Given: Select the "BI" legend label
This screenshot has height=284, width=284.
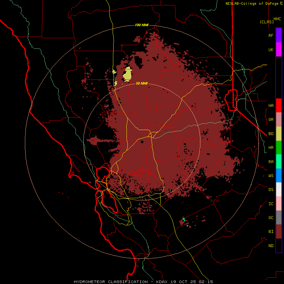Looking at the screenshot, I should [x=271, y=232].
